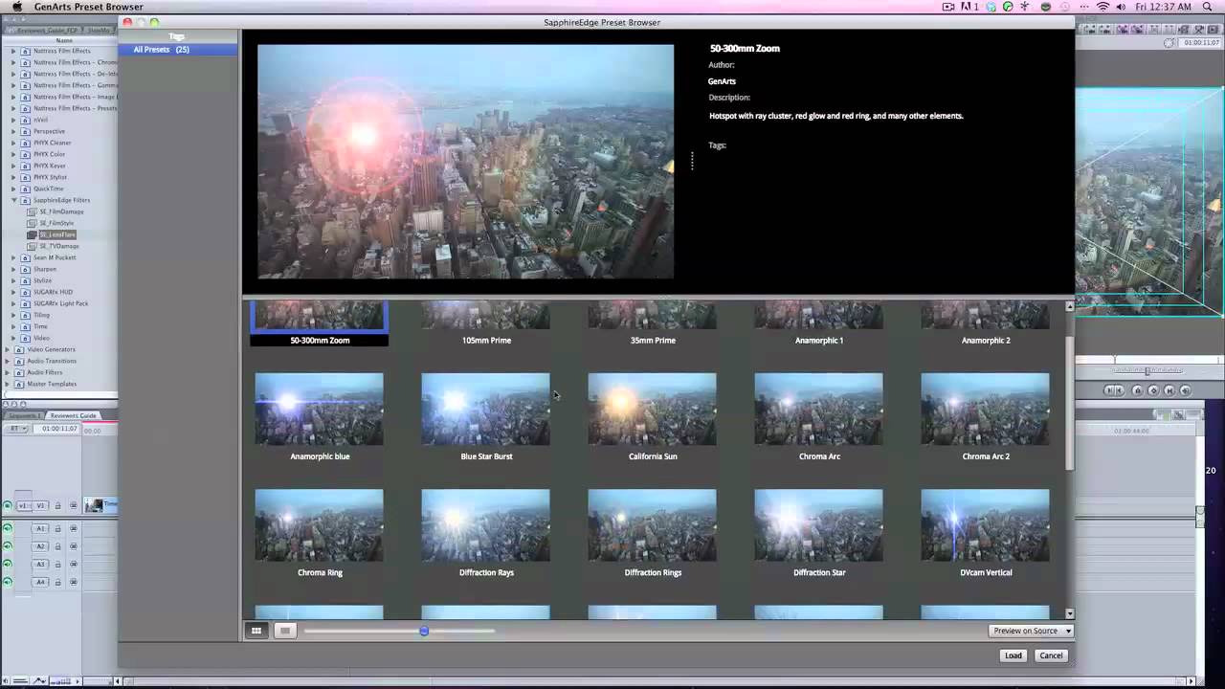Viewport: 1225px width, 689px height.
Task: Click the green circular status menu icon
Action: [x=1008, y=7]
